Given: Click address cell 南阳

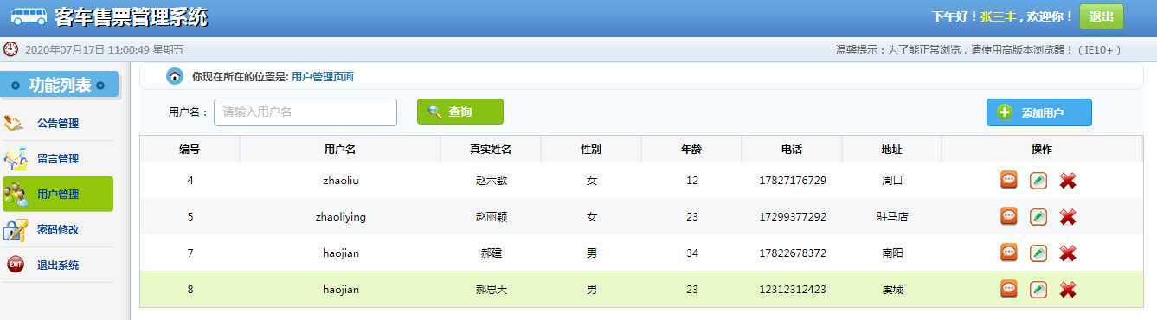Looking at the screenshot, I should pyautogui.click(x=892, y=253).
